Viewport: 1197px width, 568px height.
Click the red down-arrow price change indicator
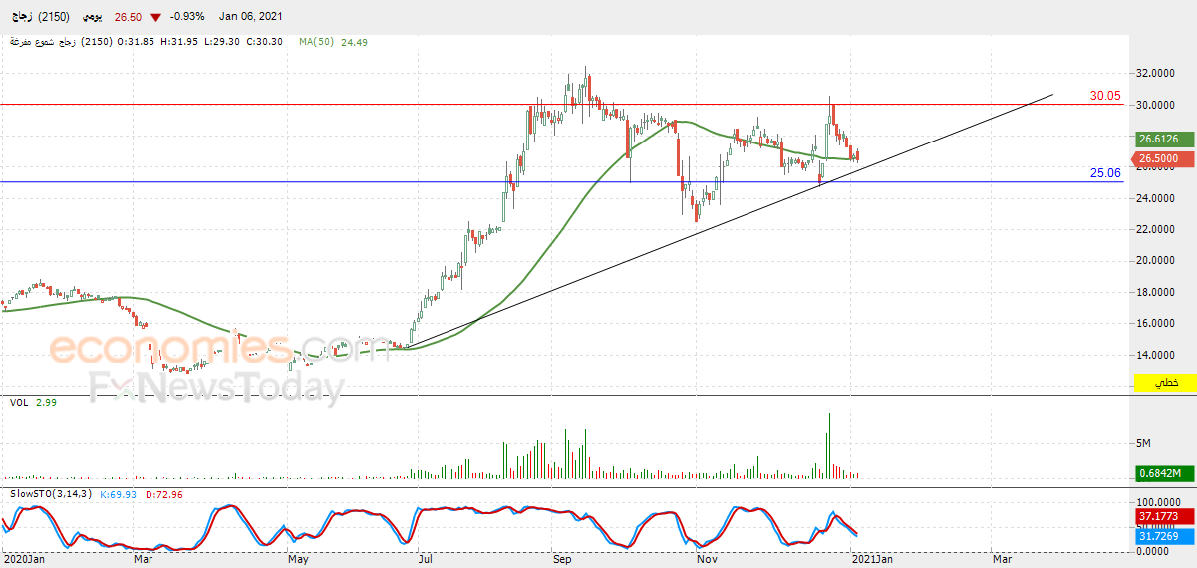click(155, 17)
